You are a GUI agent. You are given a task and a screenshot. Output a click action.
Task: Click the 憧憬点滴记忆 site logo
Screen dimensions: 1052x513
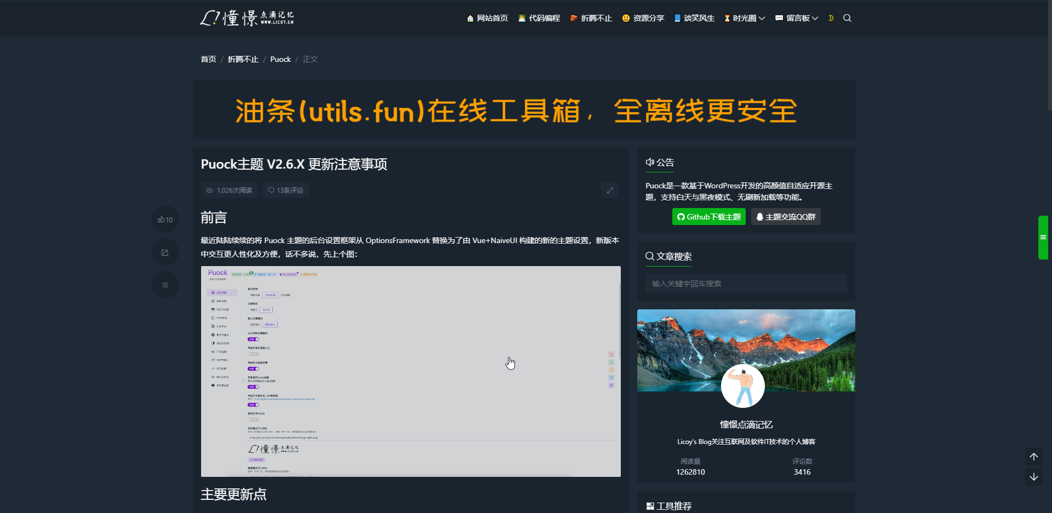(x=248, y=18)
